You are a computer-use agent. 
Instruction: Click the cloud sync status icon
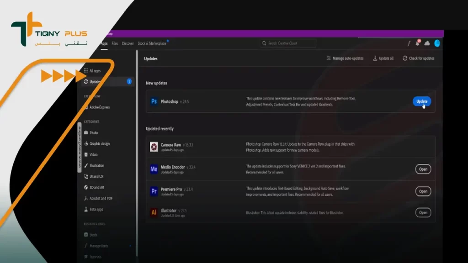[x=427, y=43]
